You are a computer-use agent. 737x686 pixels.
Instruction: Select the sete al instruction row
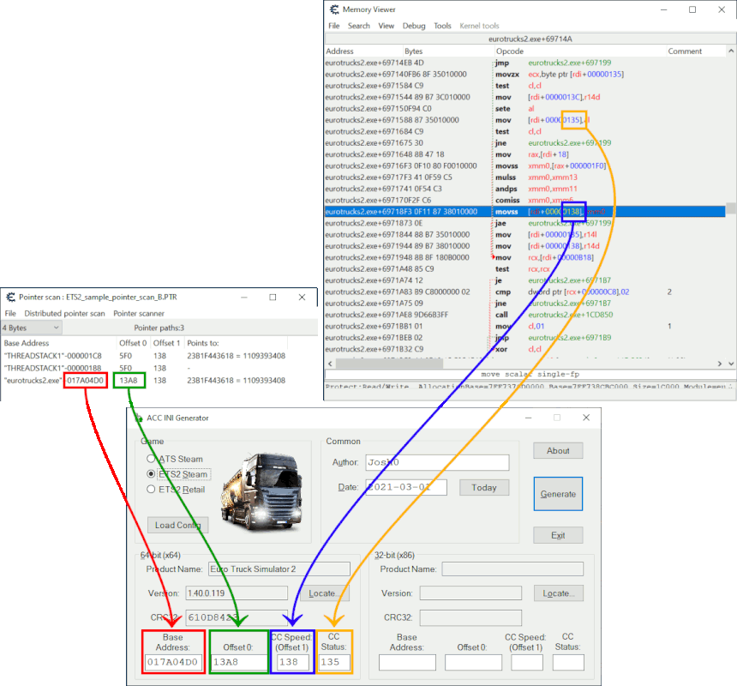524,109
